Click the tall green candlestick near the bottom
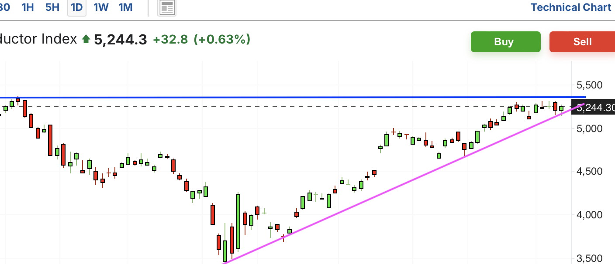615x264 pixels. pos(238,222)
